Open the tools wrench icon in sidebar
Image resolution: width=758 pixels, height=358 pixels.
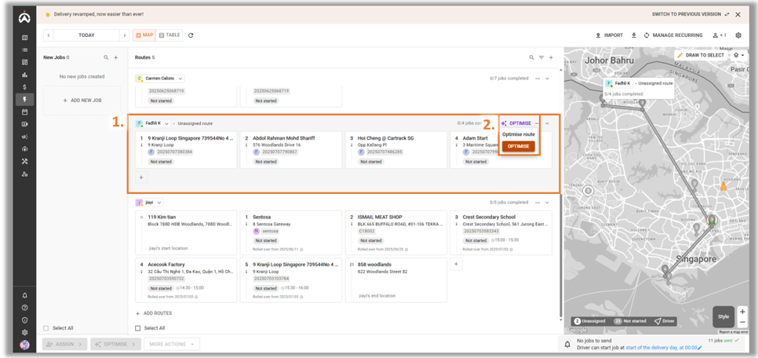pos(24,162)
